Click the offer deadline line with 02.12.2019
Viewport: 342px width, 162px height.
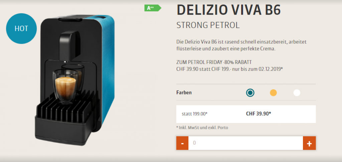pos(230,69)
